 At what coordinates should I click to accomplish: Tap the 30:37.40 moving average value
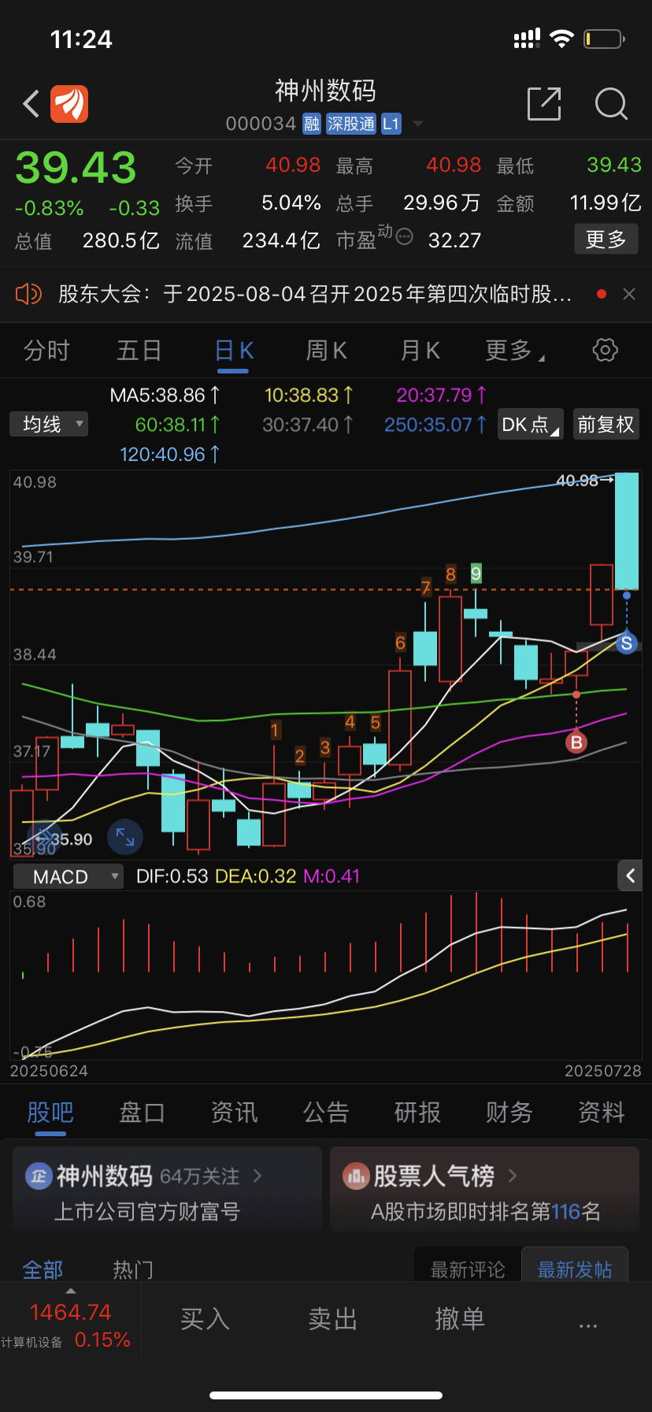(308, 425)
